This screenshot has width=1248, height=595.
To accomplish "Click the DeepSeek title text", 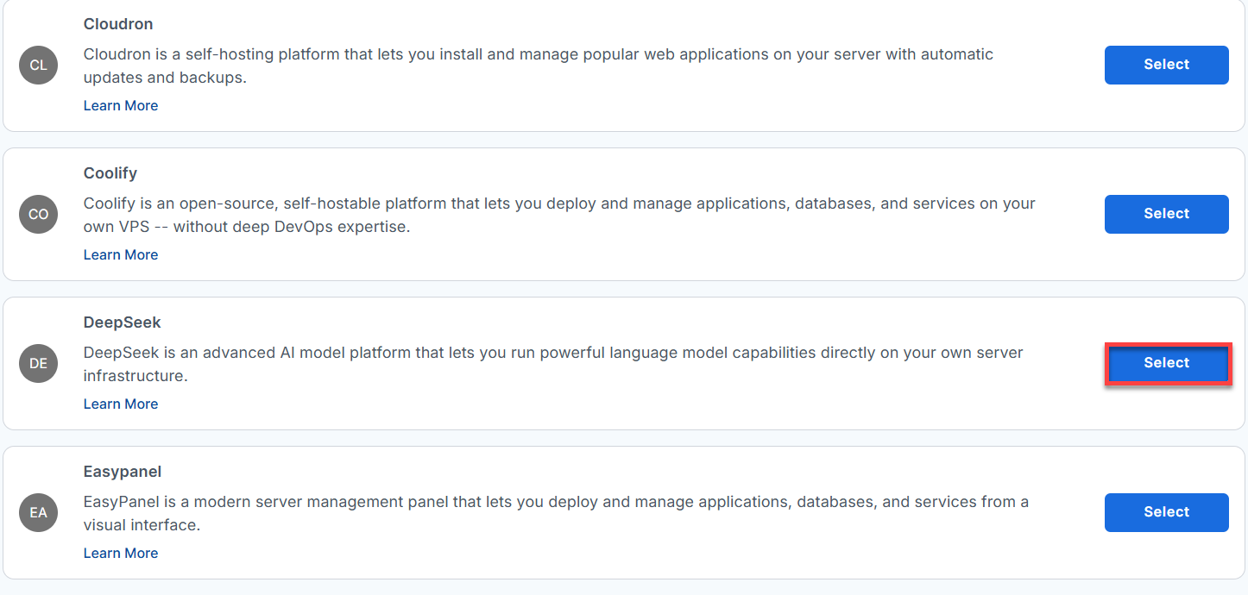I will coord(123,323).
